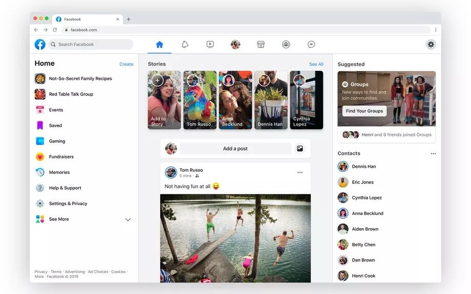Click the facebook.com address bar

click(x=246, y=30)
